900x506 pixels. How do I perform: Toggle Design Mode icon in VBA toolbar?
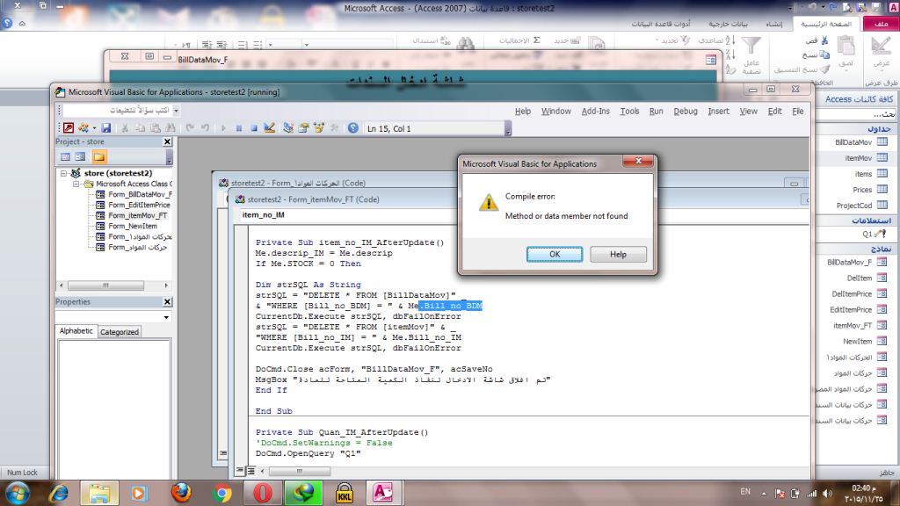coord(269,128)
